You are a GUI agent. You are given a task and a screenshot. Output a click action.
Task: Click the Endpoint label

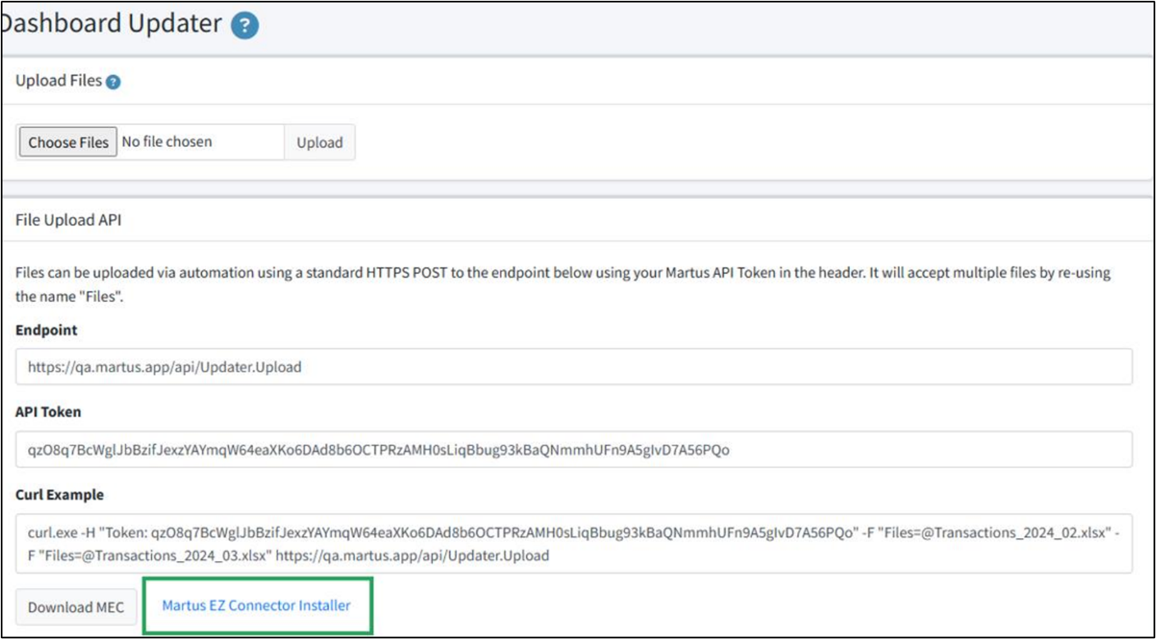pos(46,330)
